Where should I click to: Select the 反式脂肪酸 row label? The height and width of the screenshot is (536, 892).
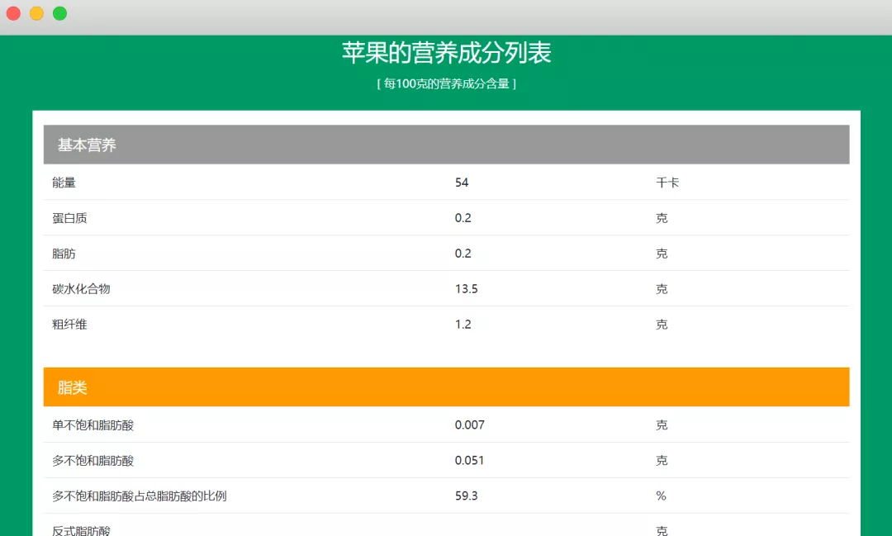pyautogui.click(x=81, y=530)
